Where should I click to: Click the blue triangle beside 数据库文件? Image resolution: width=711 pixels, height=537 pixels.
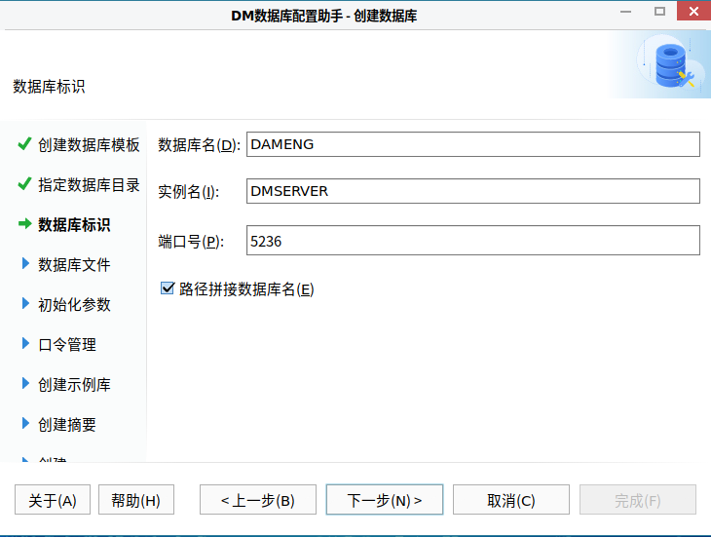coord(25,263)
